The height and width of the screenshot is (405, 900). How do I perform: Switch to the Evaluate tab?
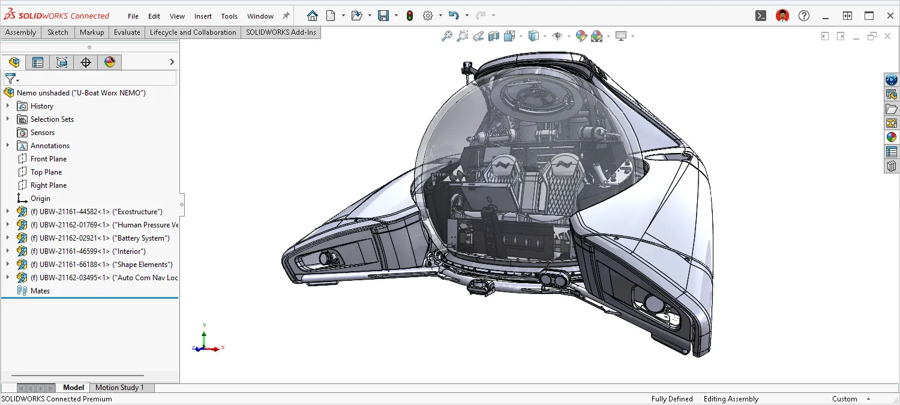[127, 32]
